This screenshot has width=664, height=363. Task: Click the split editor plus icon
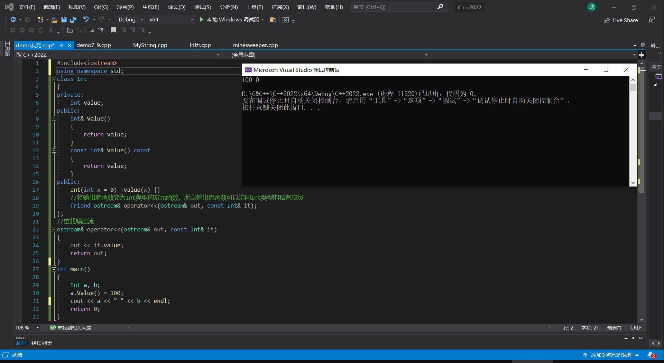tap(642, 55)
